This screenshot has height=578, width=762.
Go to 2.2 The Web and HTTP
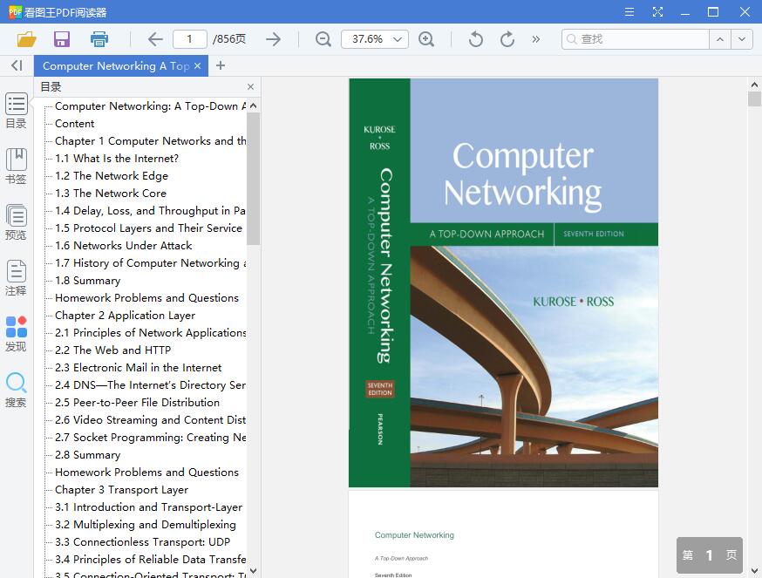click(112, 350)
